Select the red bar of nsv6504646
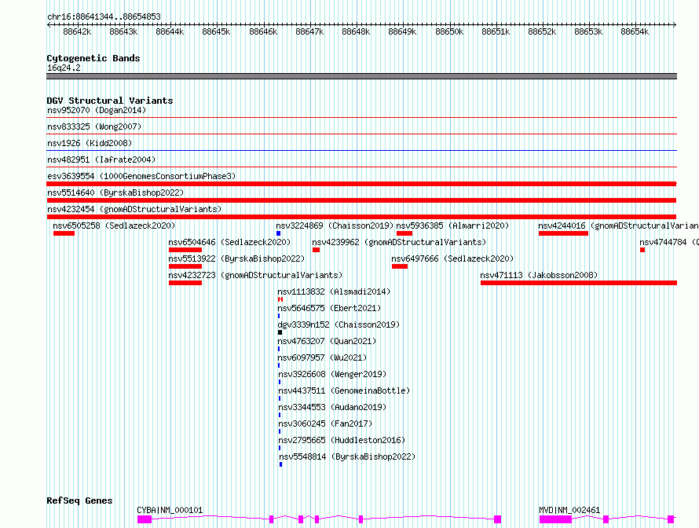This screenshot has width=699, height=528. [x=185, y=250]
